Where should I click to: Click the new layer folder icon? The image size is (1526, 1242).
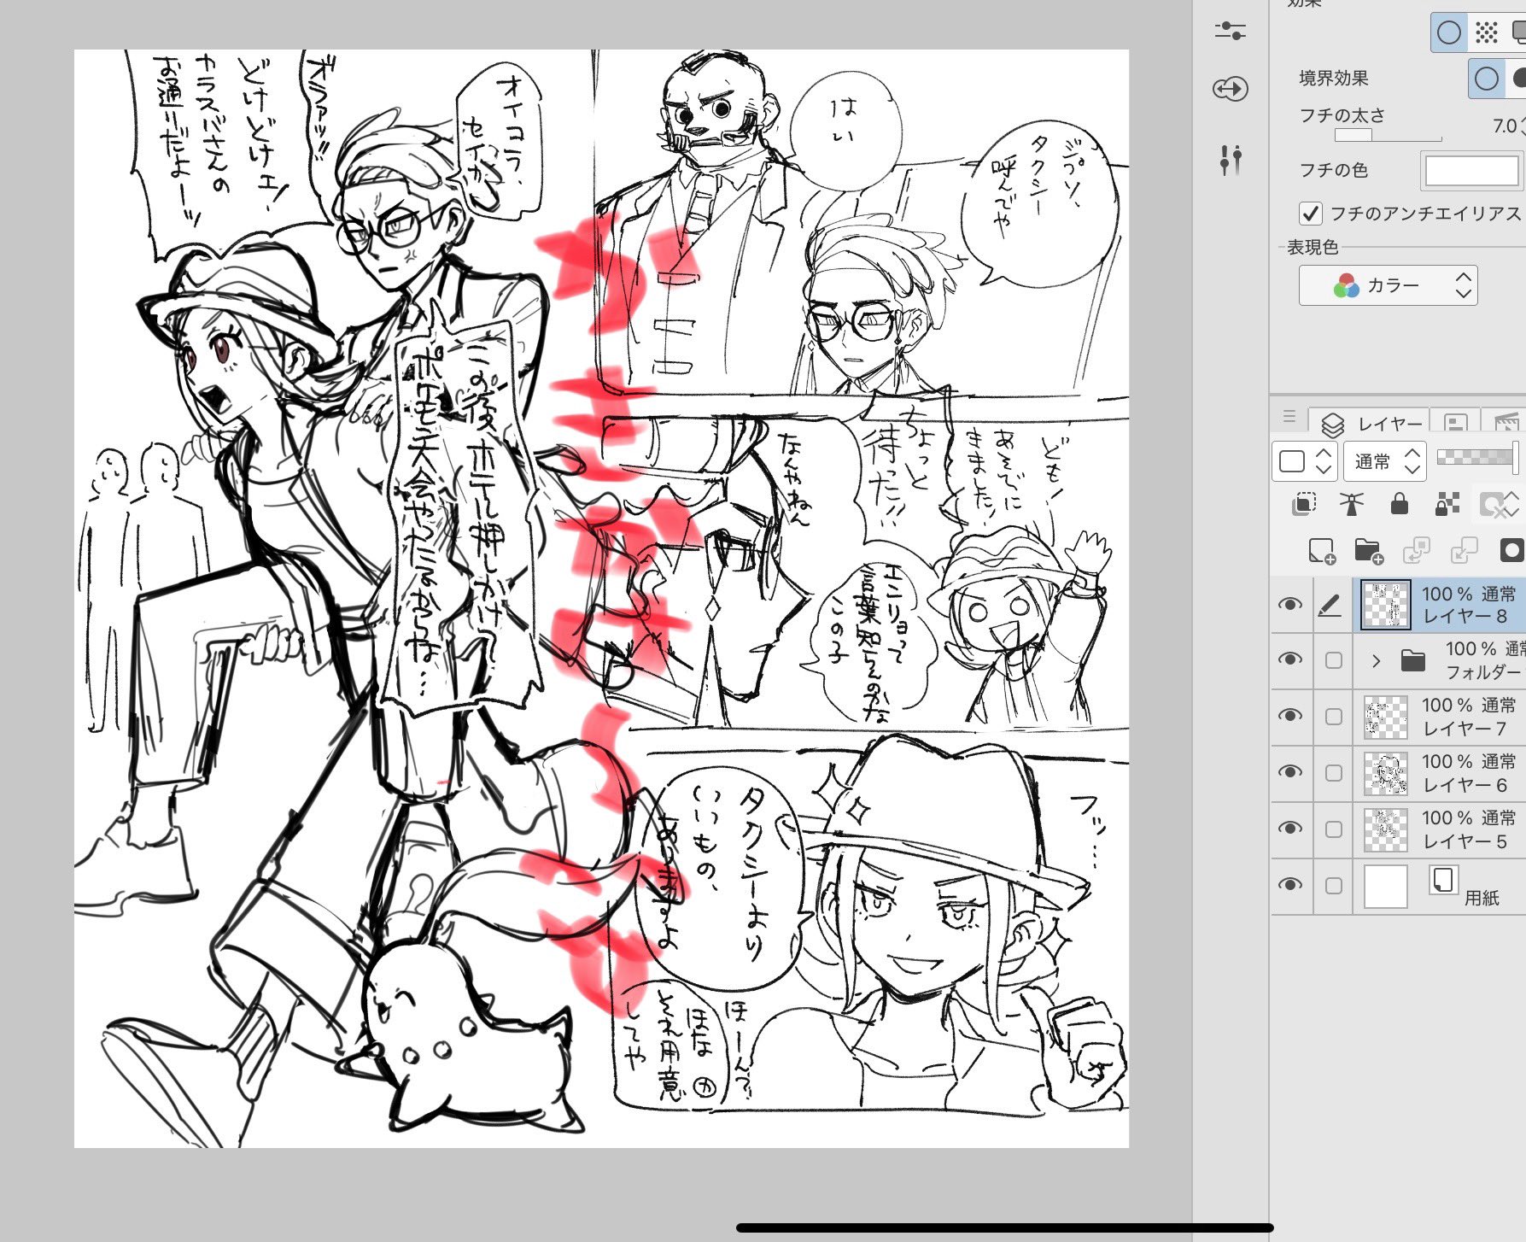(1368, 551)
